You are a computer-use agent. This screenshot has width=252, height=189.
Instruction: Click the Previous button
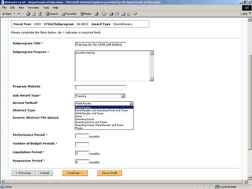(x=23, y=173)
